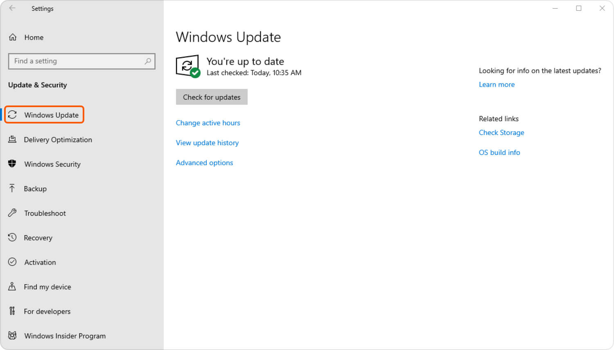This screenshot has height=350, width=614.
Task: Open the Check Storage link
Action: click(x=501, y=132)
